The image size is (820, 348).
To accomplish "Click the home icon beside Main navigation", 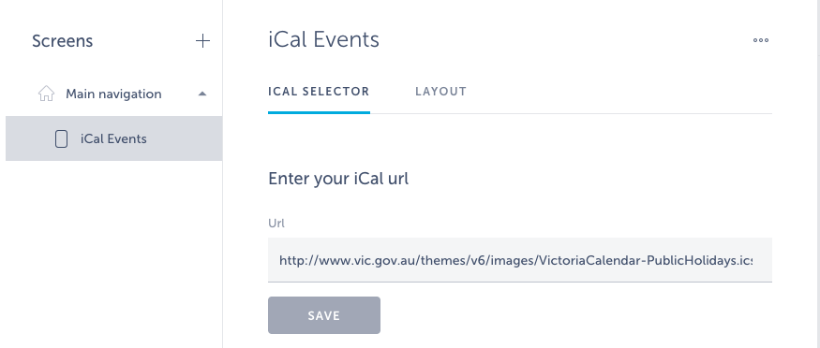I will 46,94.
